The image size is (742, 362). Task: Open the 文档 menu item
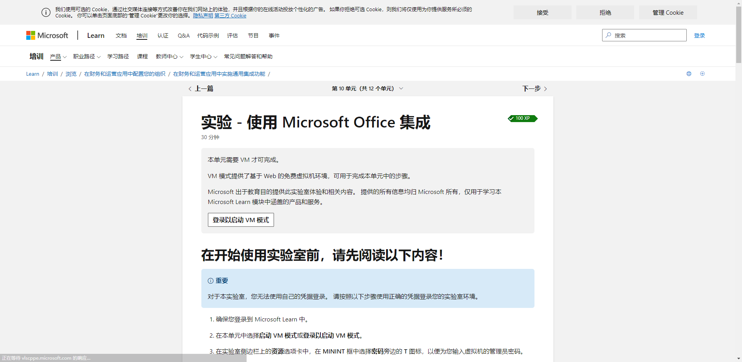[x=121, y=36]
